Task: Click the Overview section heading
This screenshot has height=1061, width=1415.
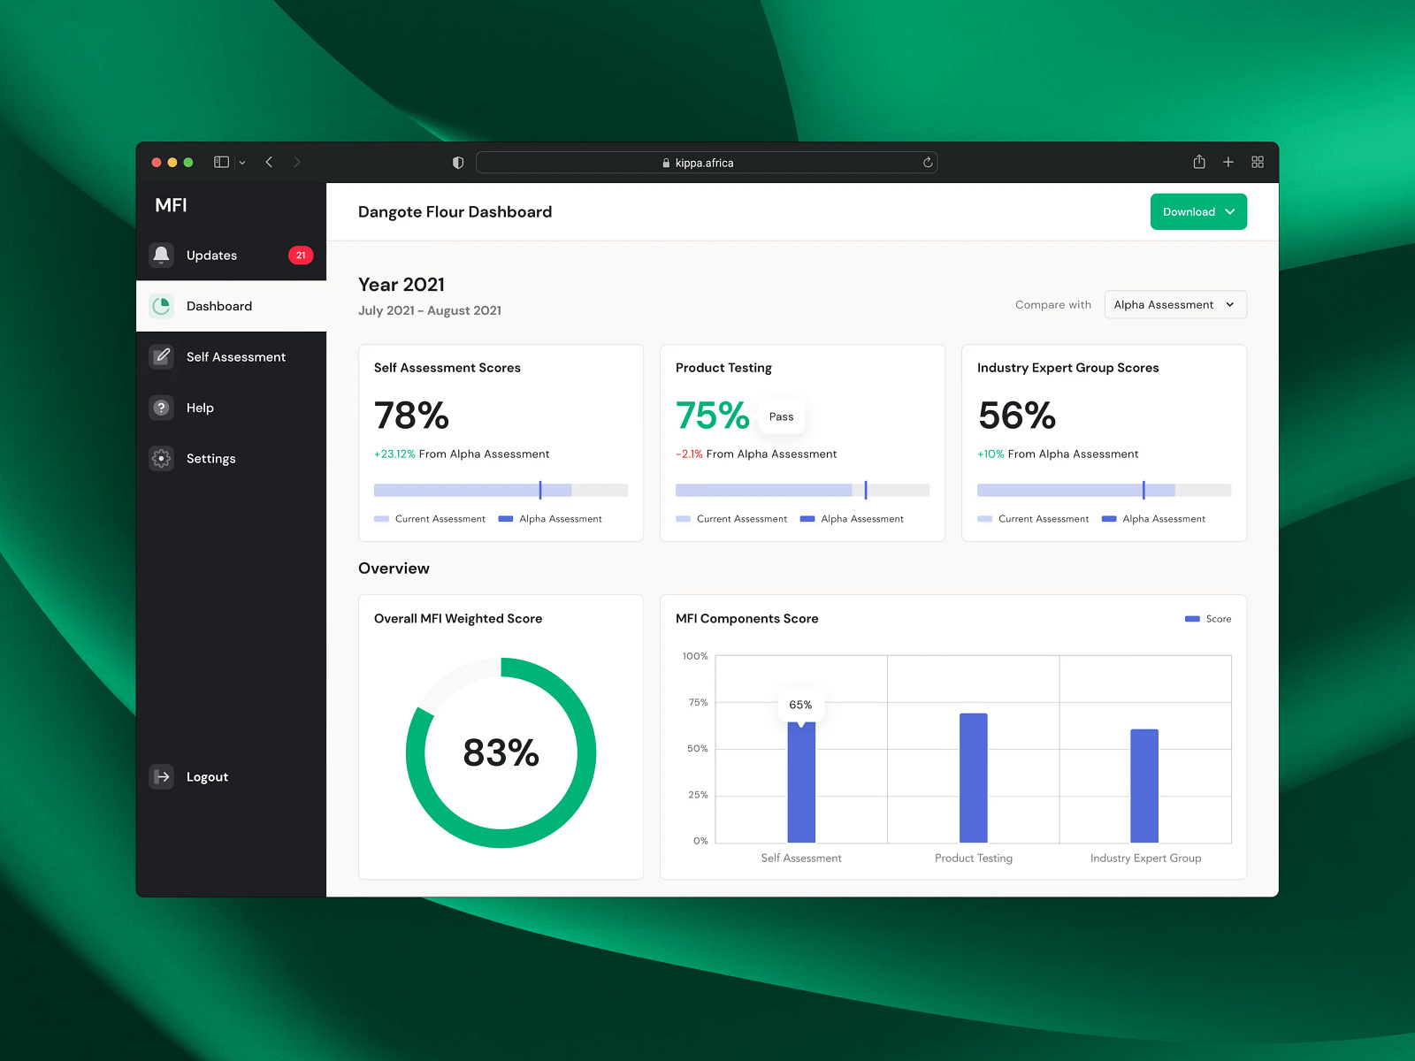Action: click(394, 569)
